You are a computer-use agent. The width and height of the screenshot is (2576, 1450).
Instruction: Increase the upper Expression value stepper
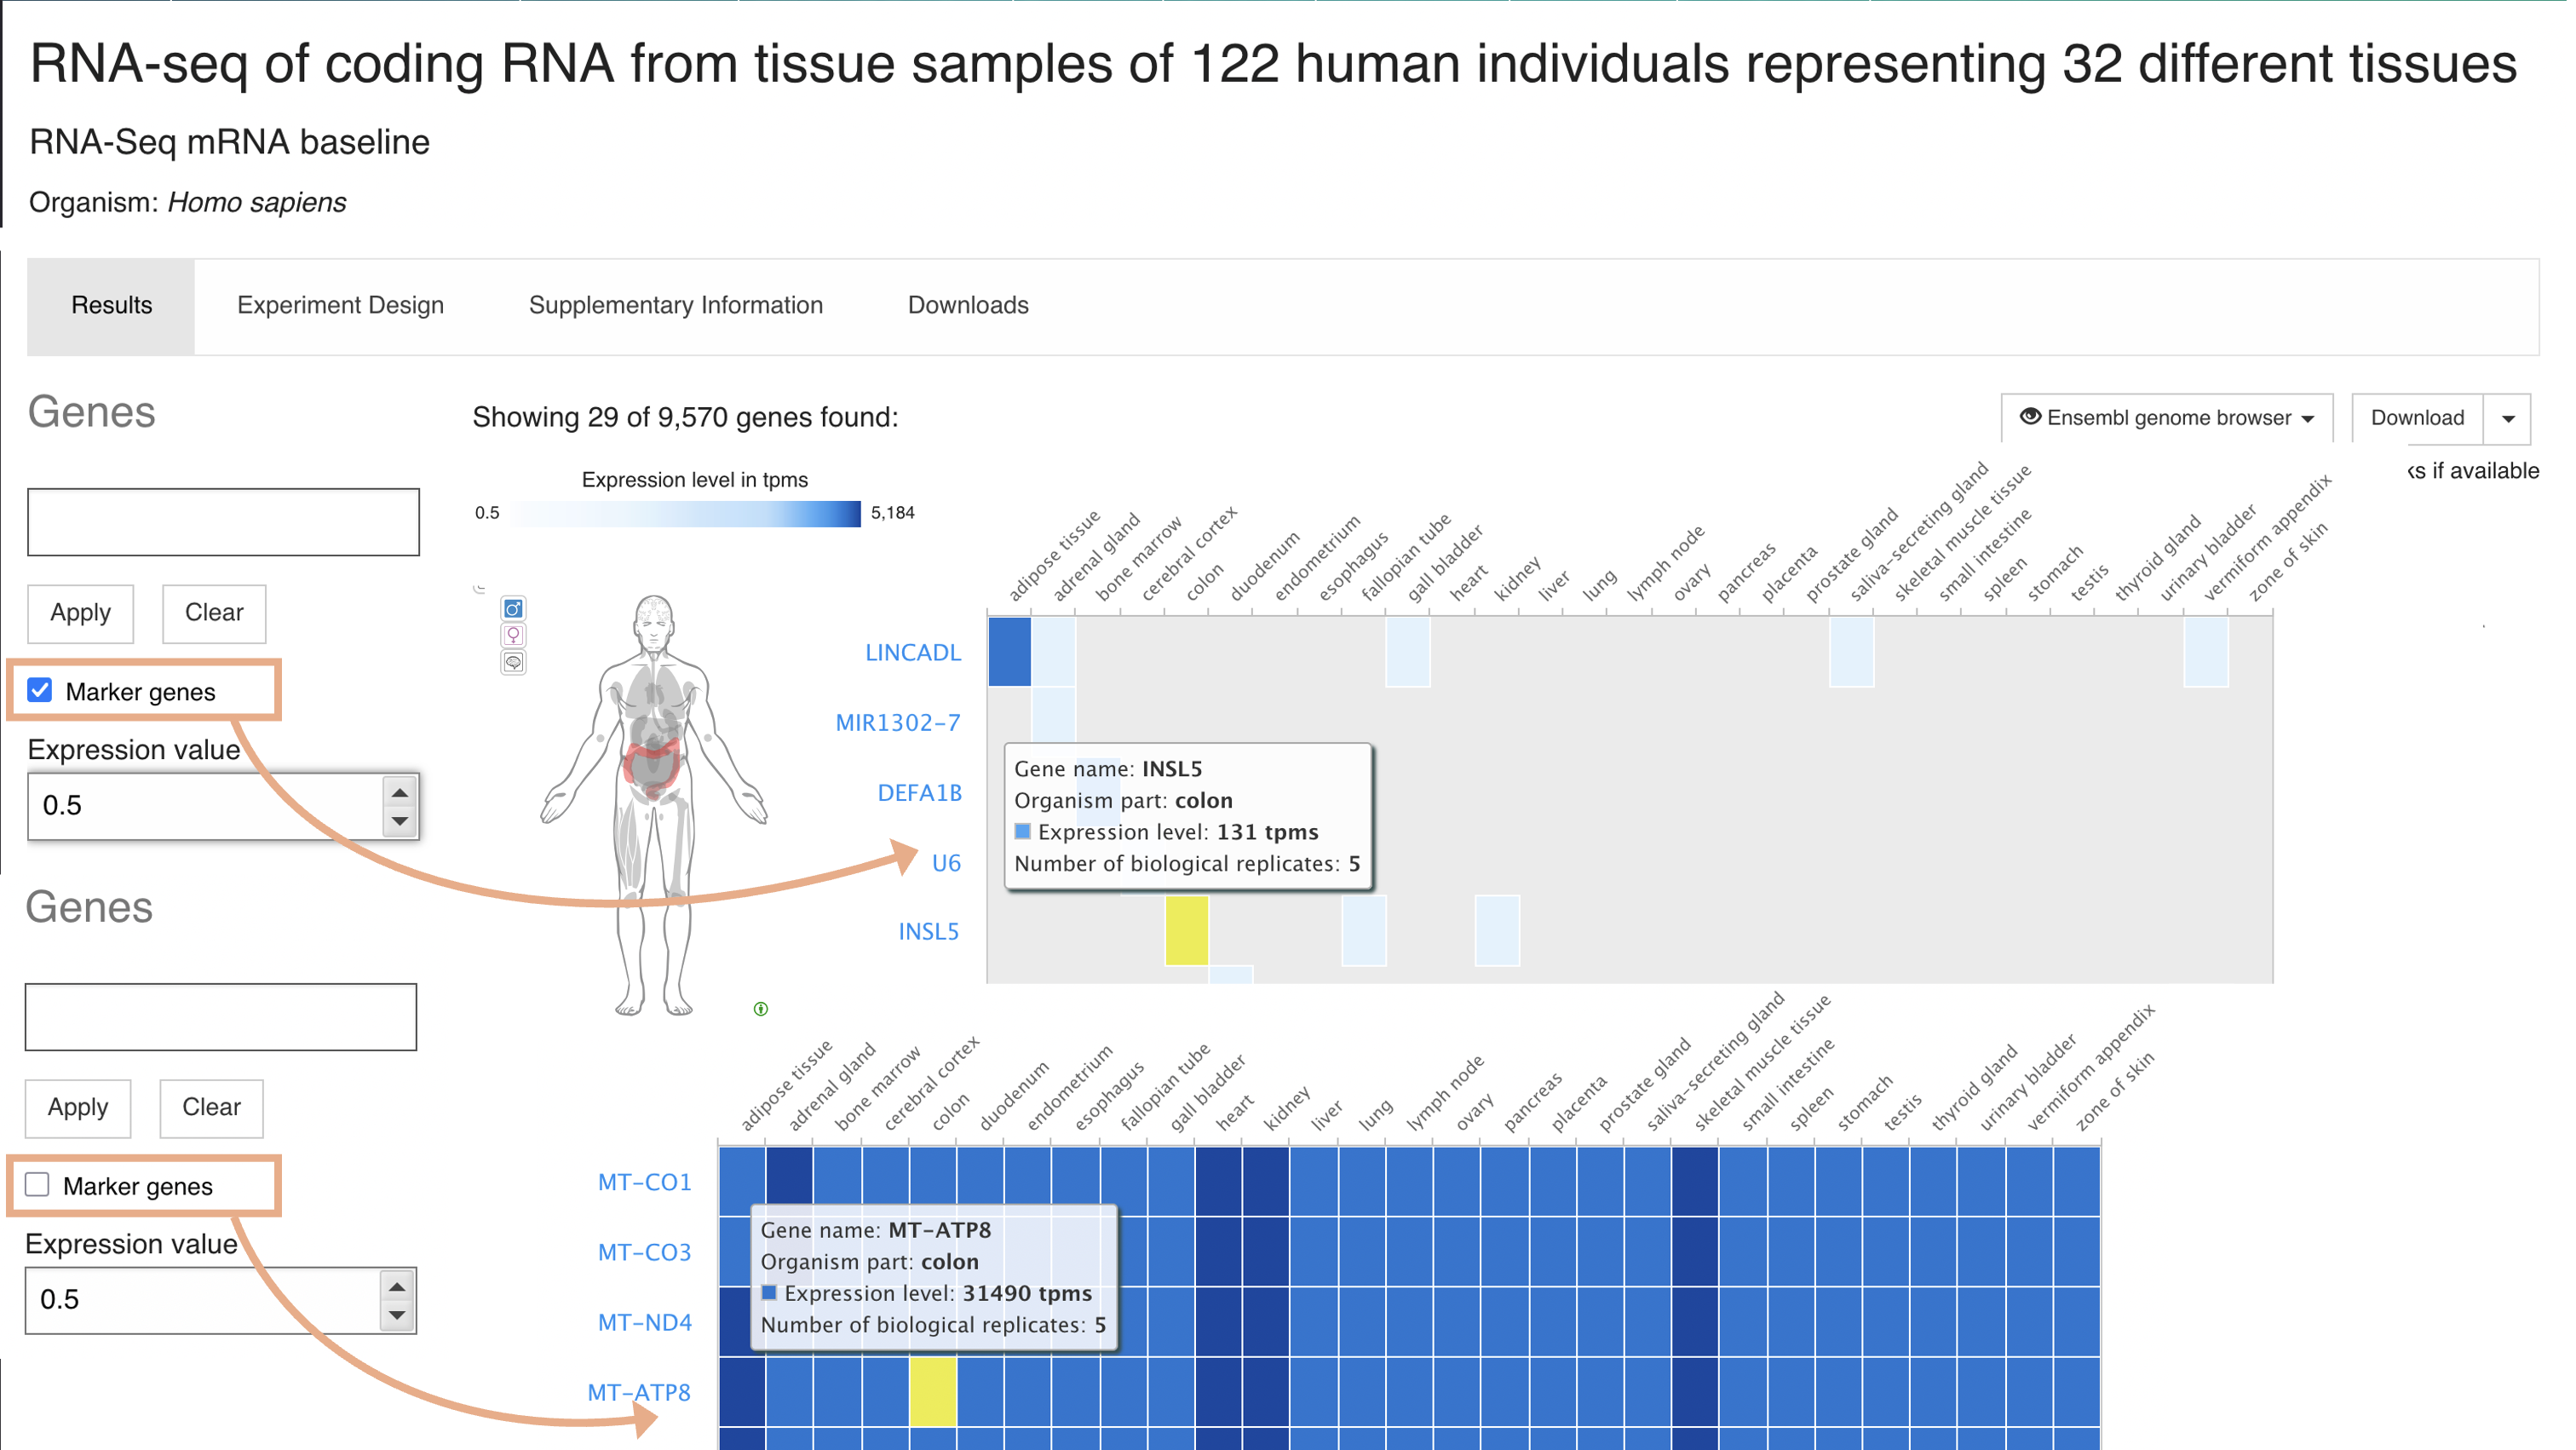(400, 793)
